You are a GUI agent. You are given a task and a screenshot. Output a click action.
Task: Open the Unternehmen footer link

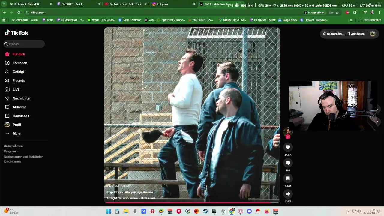(13, 146)
